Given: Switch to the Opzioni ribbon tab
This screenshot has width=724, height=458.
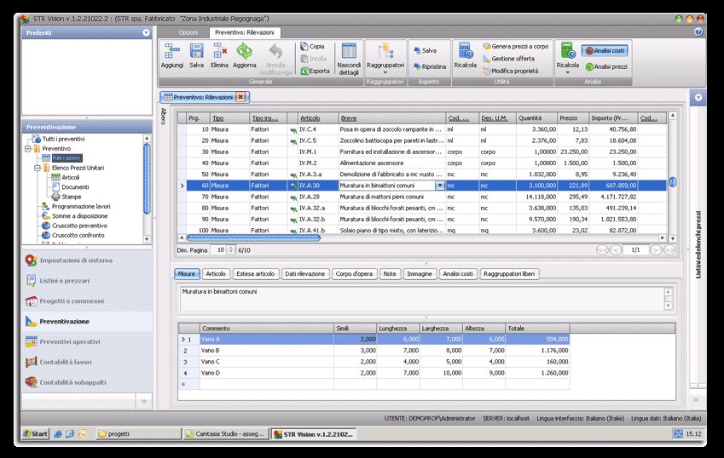Looking at the screenshot, I should (188, 31).
